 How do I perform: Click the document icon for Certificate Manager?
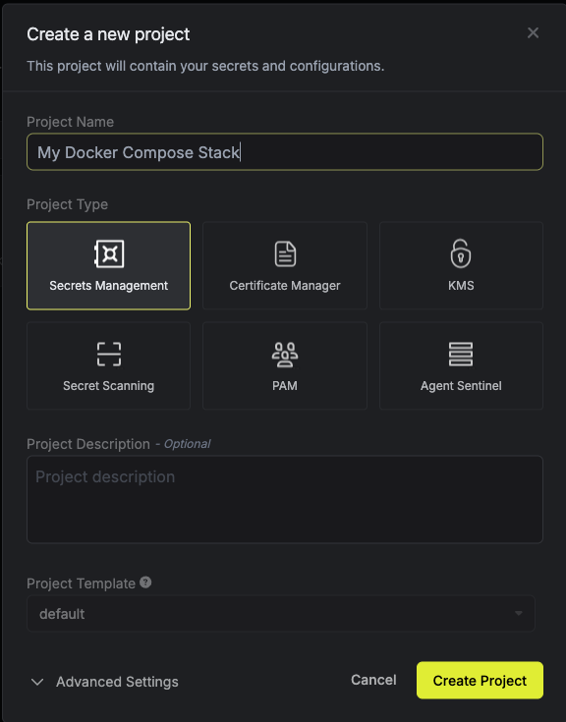click(285, 253)
